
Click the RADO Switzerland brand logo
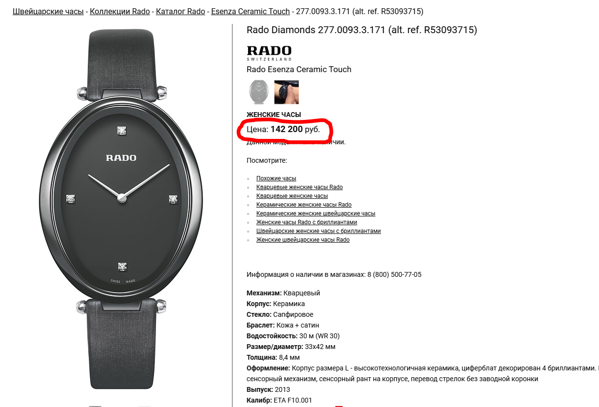[269, 53]
